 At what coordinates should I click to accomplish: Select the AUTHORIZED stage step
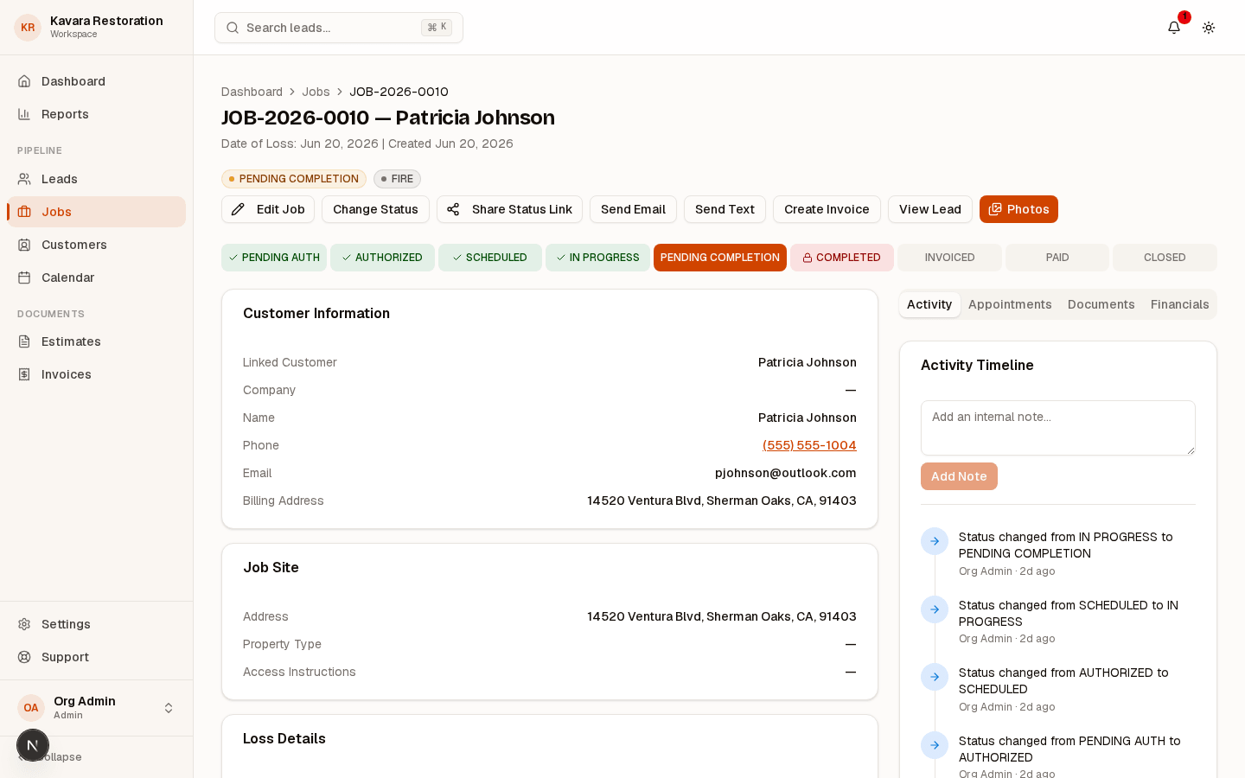pyautogui.click(x=382, y=258)
